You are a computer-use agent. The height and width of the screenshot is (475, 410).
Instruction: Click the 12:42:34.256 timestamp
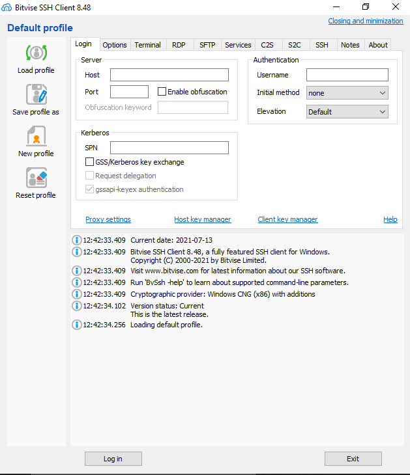[104, 325]
